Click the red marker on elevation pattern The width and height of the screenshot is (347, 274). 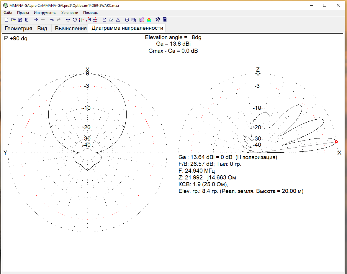tap(336, 142)
